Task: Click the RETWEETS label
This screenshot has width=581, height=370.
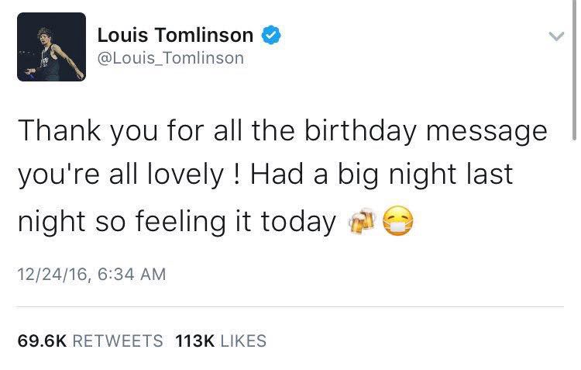Action: coord(118,341)
